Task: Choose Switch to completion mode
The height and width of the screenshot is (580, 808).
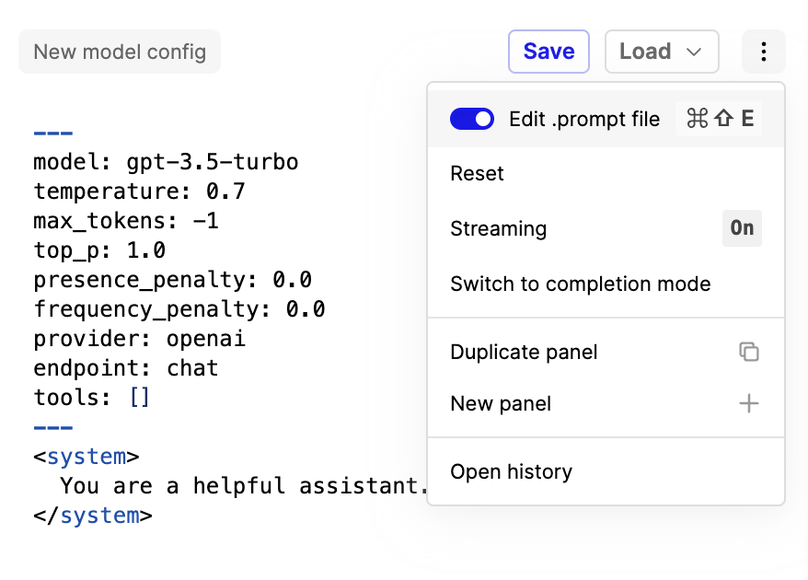Action: click(x=606, y=284)
